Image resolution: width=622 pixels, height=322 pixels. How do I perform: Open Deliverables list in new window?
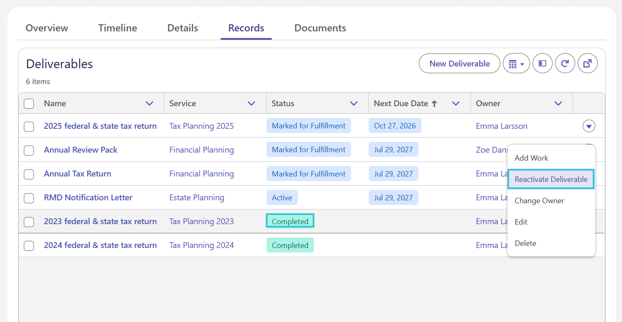[x=588, y=64]
